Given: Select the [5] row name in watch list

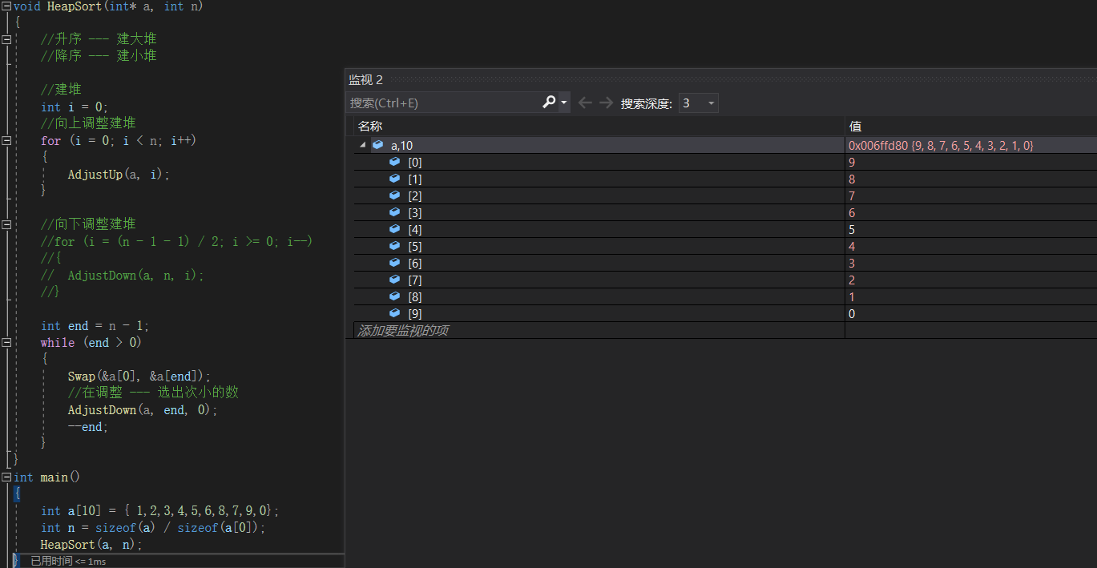Looking at the screenshot, I should (x=414, y=247).
